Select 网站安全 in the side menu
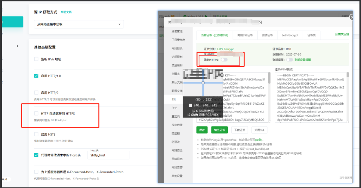361x188 pixels. click(177, 150)
